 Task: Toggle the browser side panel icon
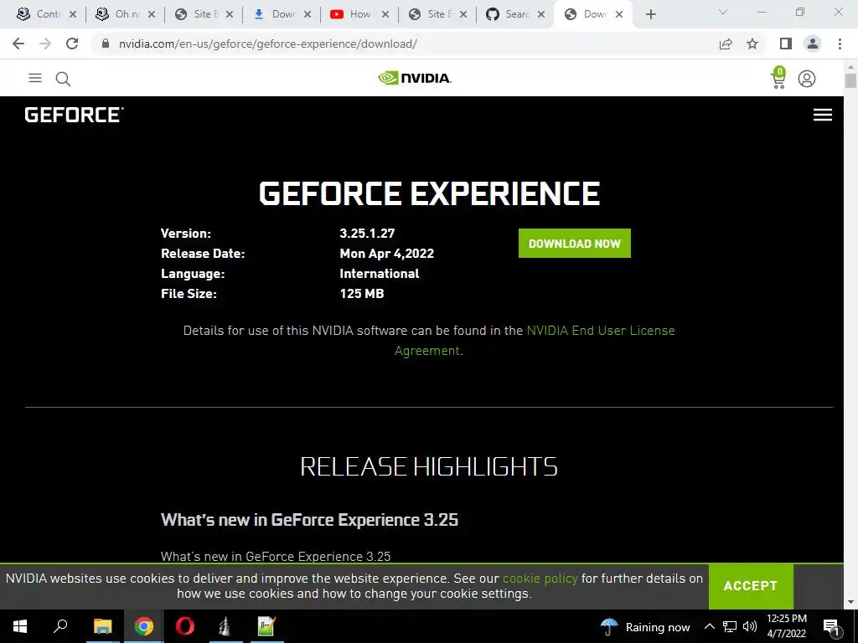[x=786, y=44]
